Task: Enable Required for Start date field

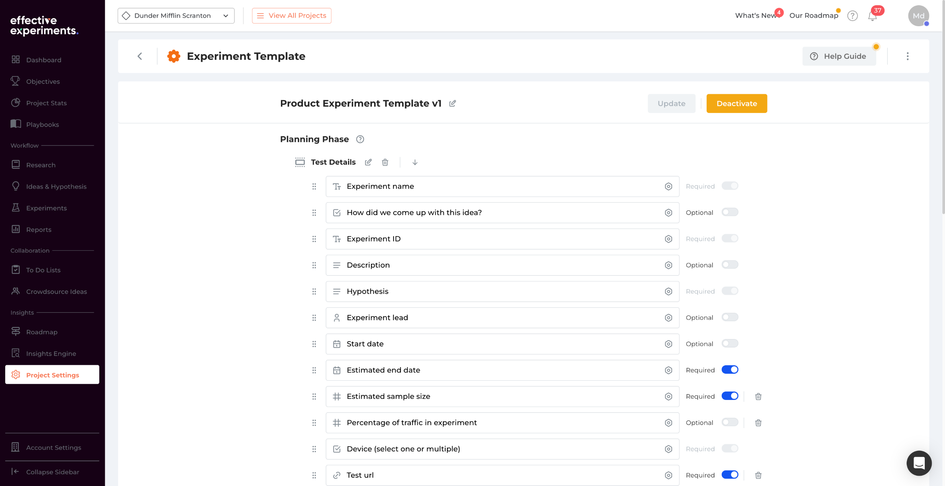Action: coord(730,343)
